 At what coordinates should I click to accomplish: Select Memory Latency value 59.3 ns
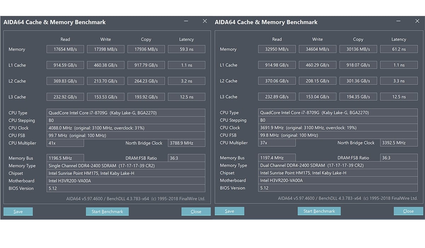pyautogui.click(x=186, y=49)
